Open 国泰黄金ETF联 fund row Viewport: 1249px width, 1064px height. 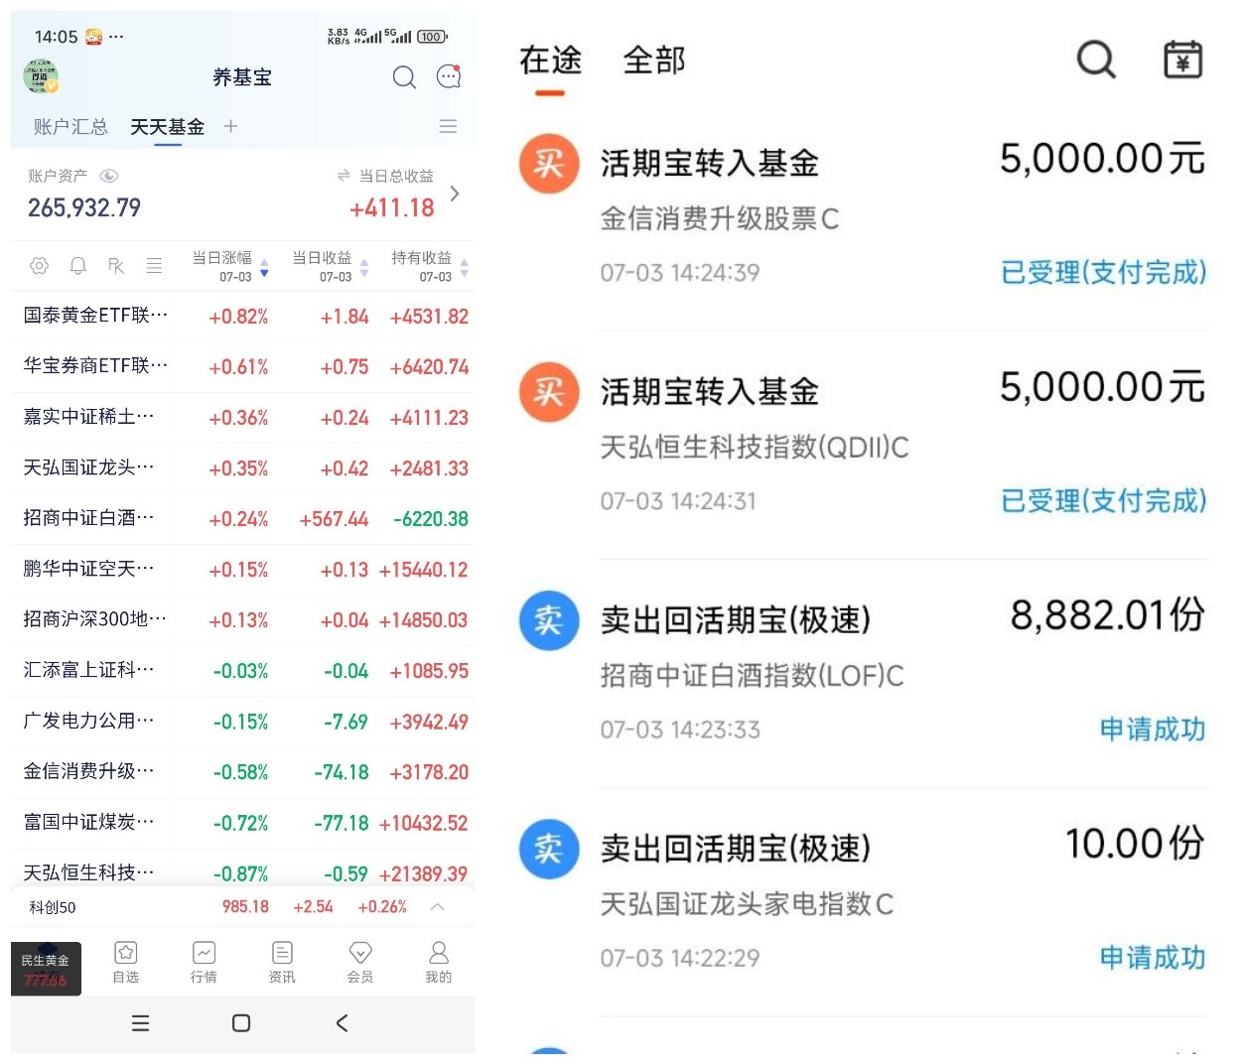243,316
